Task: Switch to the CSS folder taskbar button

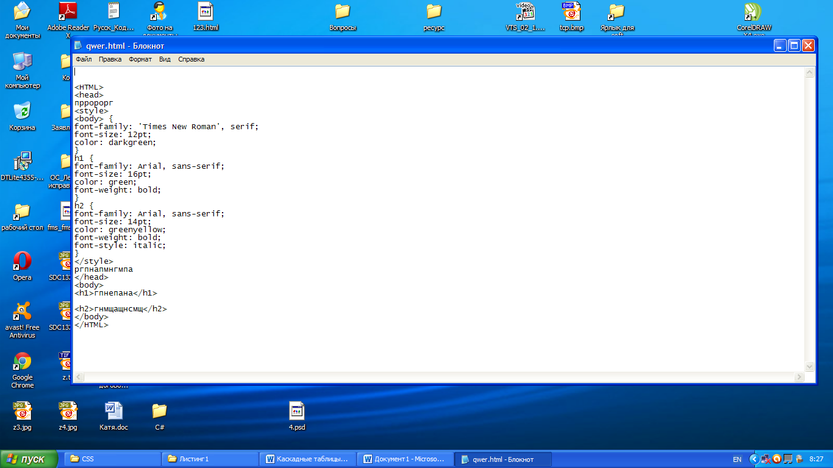Action: 112,459
